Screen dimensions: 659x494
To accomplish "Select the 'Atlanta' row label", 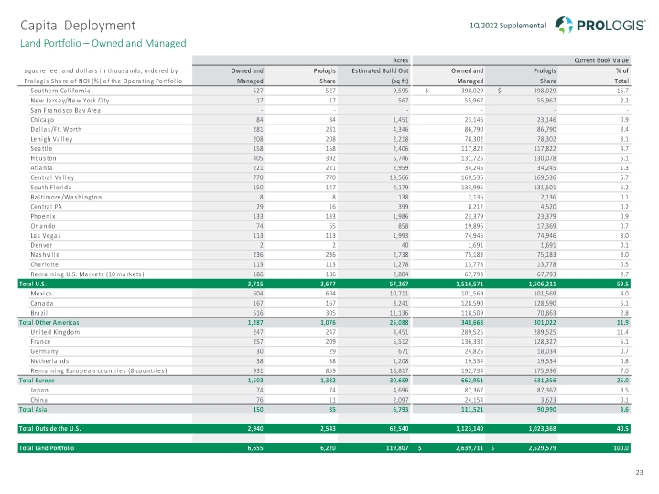I will [x=41, y=168].
